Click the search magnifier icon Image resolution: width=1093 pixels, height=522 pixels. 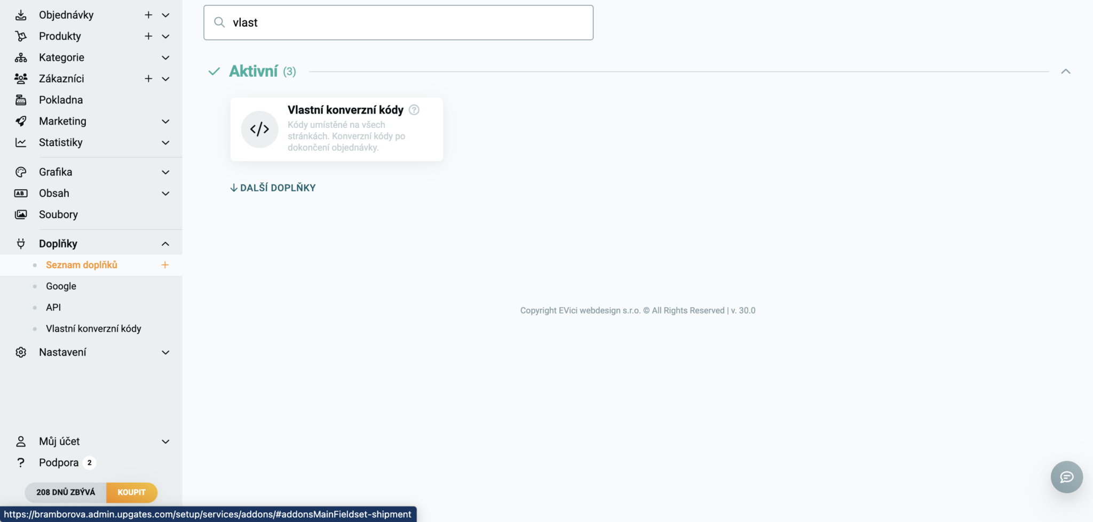click(x=219, y=22)
